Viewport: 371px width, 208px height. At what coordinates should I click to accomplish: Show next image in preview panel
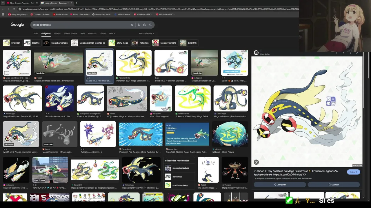[x=343, y=53]
